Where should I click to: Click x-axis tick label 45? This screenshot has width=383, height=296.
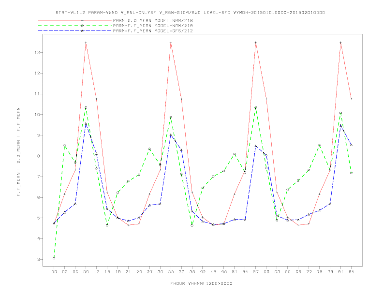(x=213, y=272)
